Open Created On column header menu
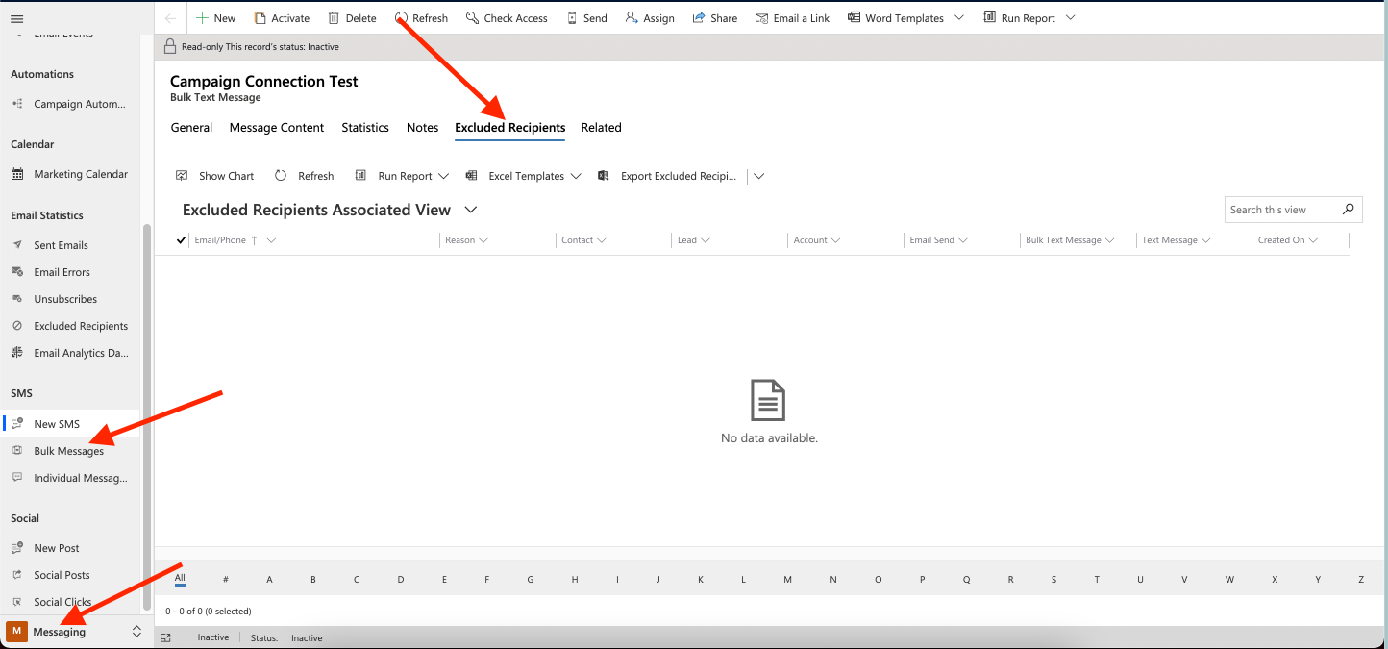This screenshot has width=1388, height=649. pos(1287,240)
